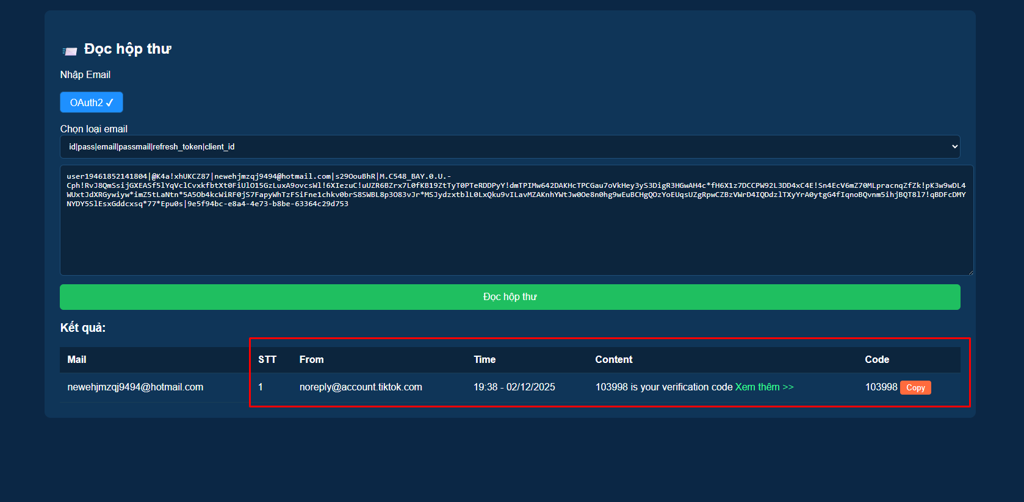The image size is (1024, 502).
Task: Select the newehjmzqj9494@hotmail.com result cell
Action: (x=135, y=387)
